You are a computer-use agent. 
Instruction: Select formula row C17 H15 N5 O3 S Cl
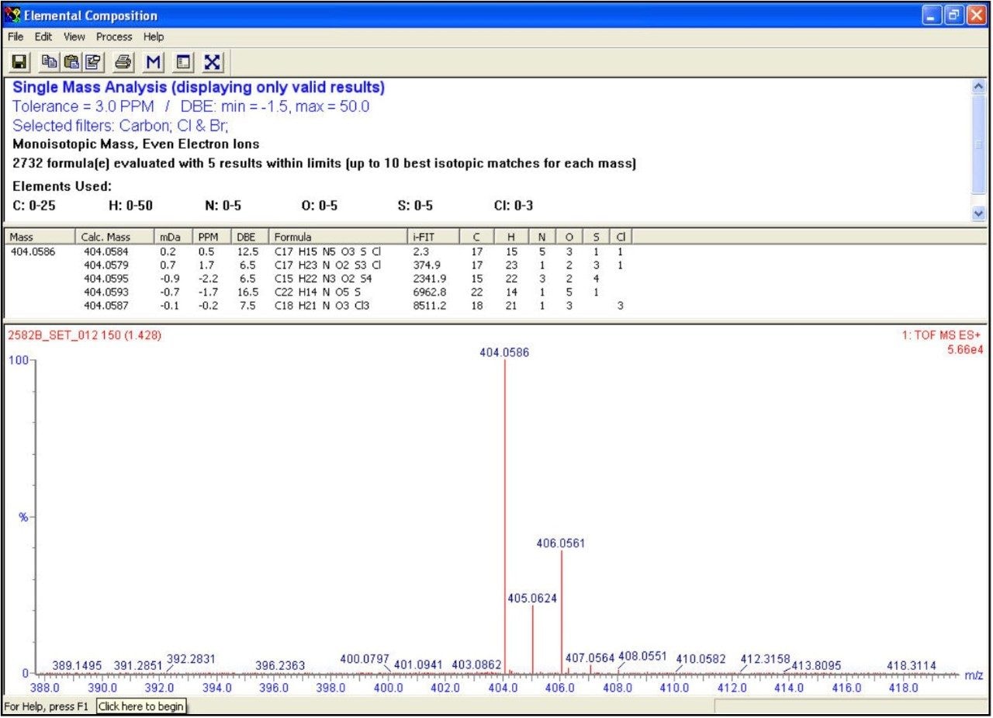tap(328, 251)
